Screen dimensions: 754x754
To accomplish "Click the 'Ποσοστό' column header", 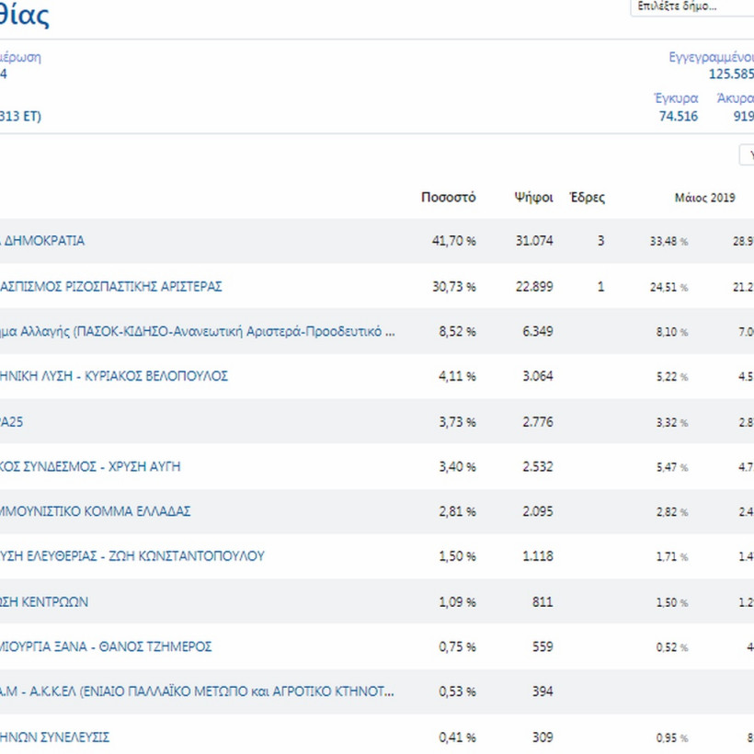I will (x=448, y=198).
